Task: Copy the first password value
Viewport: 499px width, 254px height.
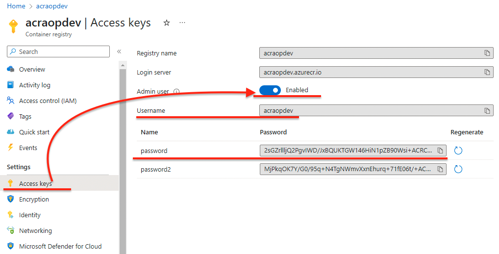Action: 440,151
